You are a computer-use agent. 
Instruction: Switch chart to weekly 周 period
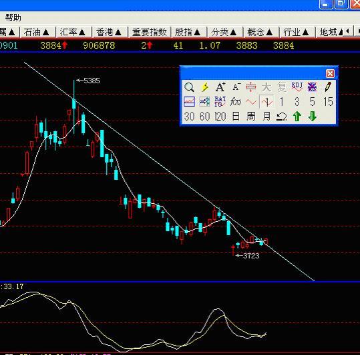point(251,117)
